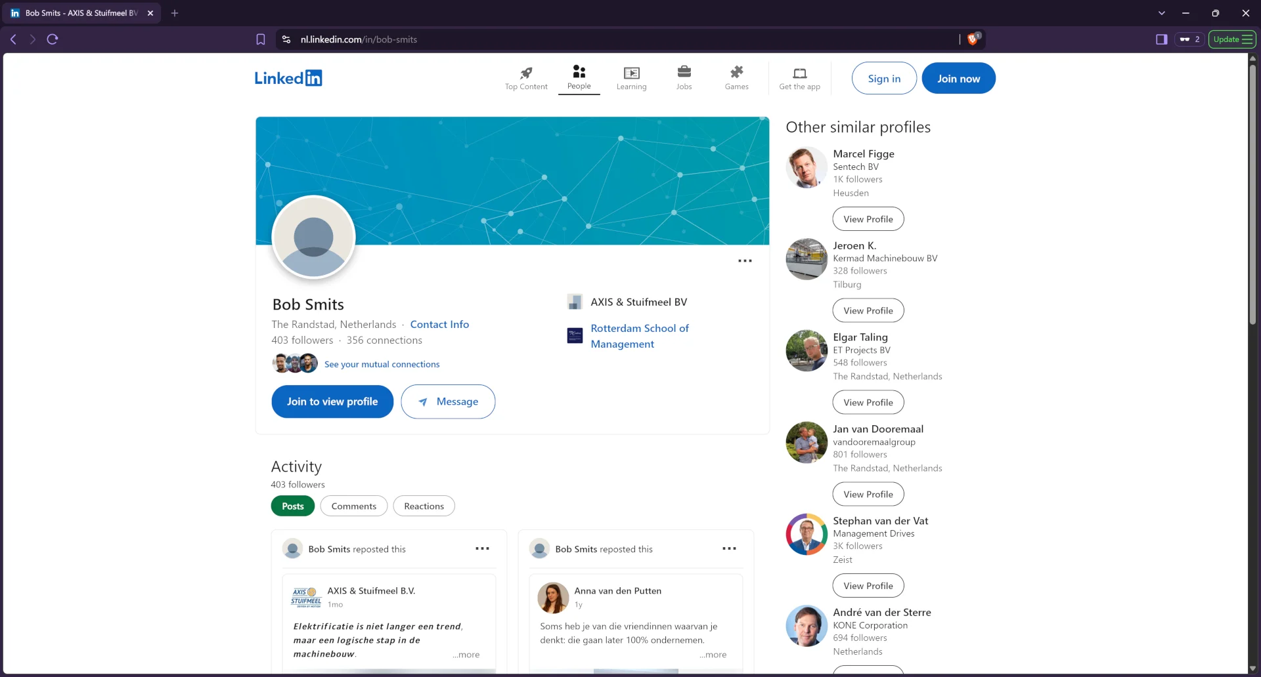
Task: Open site settings icon in address bar
Action: (286, 39)
